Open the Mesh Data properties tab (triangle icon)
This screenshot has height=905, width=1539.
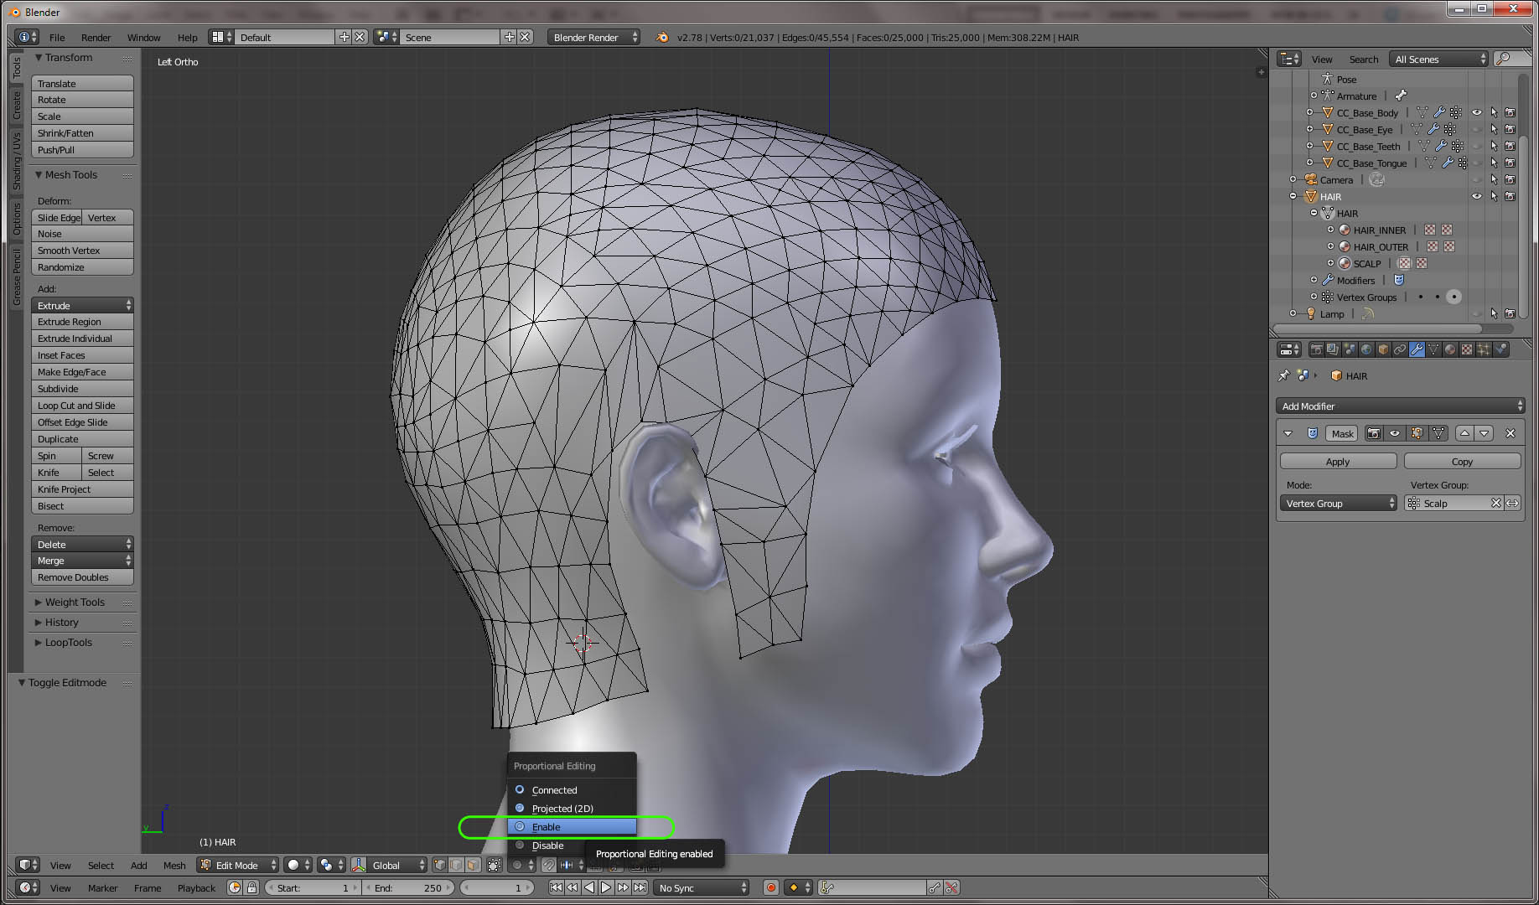[x=1433, y=349]
